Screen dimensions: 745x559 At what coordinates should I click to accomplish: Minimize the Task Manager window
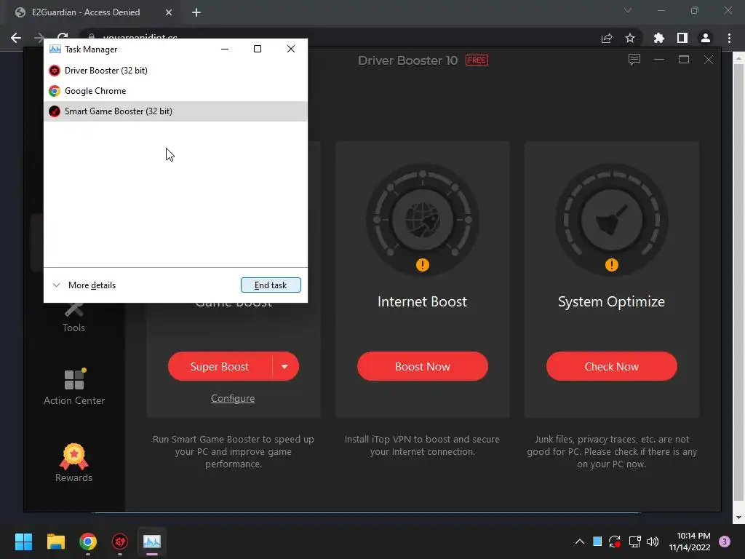point(225,49)
